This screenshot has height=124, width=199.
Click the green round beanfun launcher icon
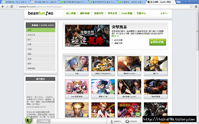coord(29,120)
